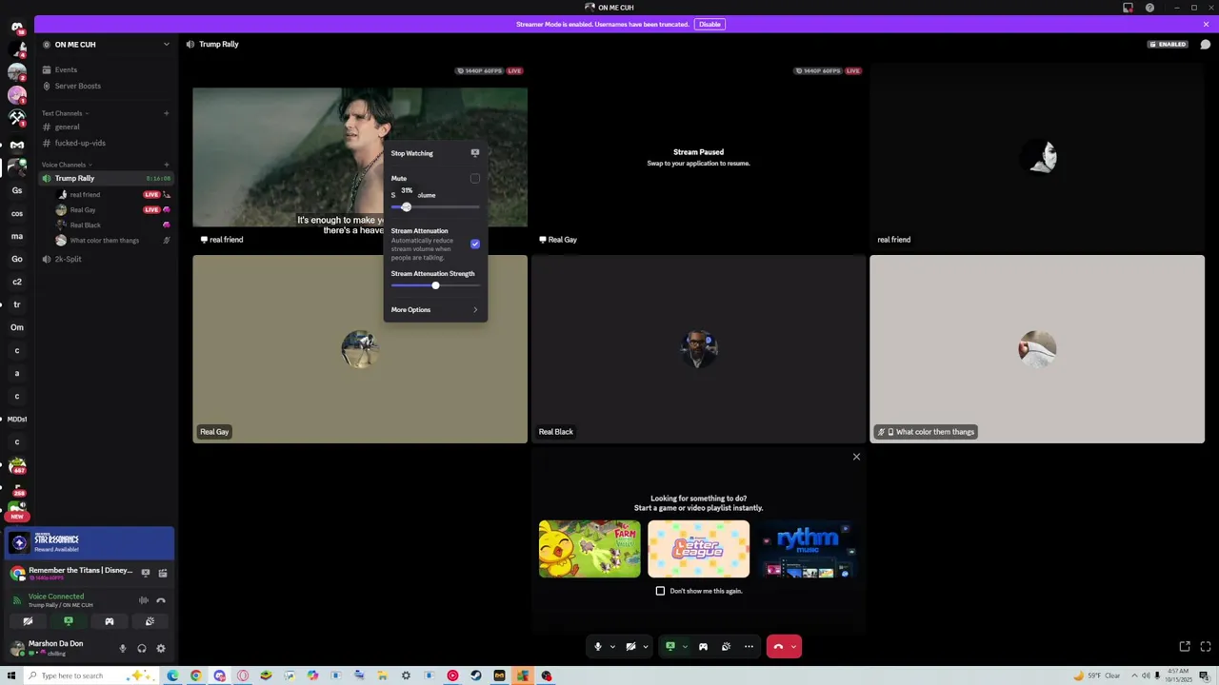Open the Events item

coord(105,69)
